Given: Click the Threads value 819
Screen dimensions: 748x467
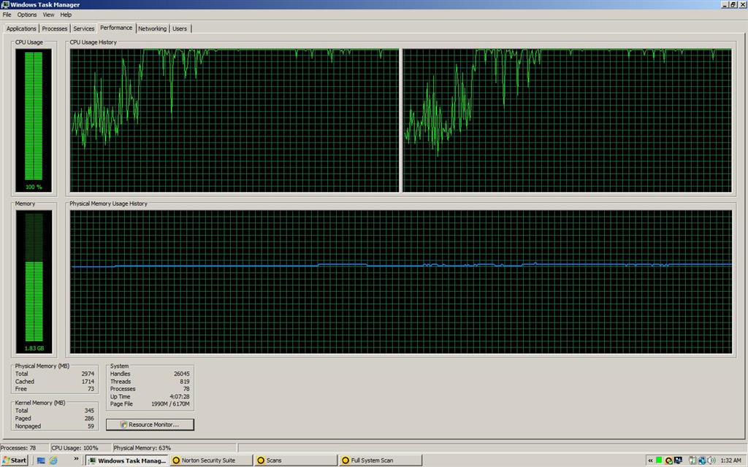Looking at the screenshot, I should point(185,381).
